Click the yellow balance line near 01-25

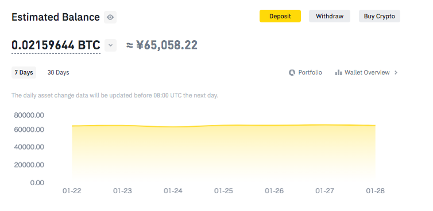[224, 125]
